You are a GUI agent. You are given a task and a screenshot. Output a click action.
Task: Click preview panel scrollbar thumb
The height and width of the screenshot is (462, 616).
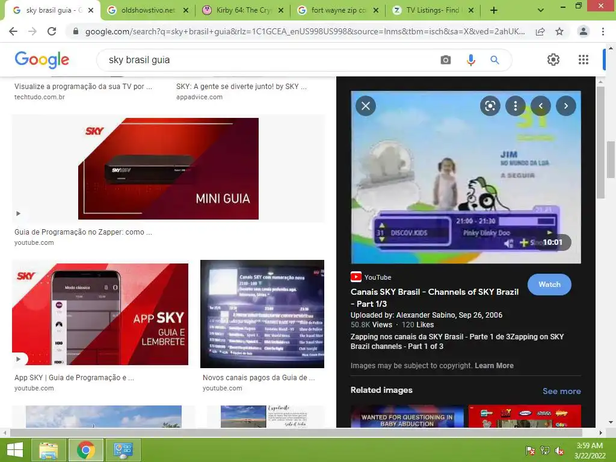601,142
